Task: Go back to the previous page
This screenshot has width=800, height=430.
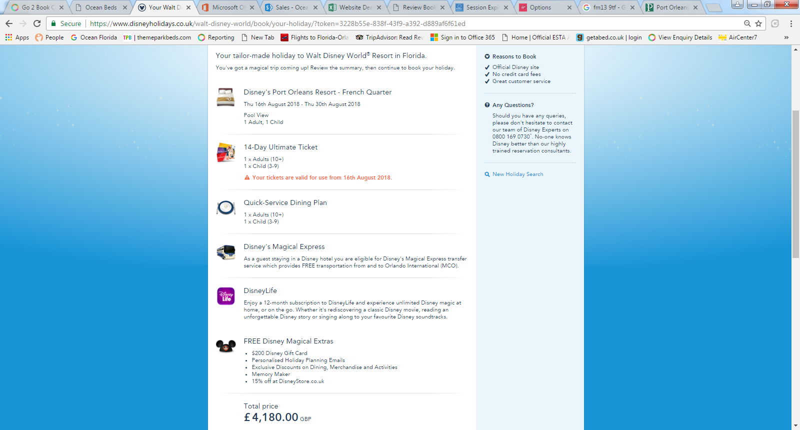Action: 9,23
